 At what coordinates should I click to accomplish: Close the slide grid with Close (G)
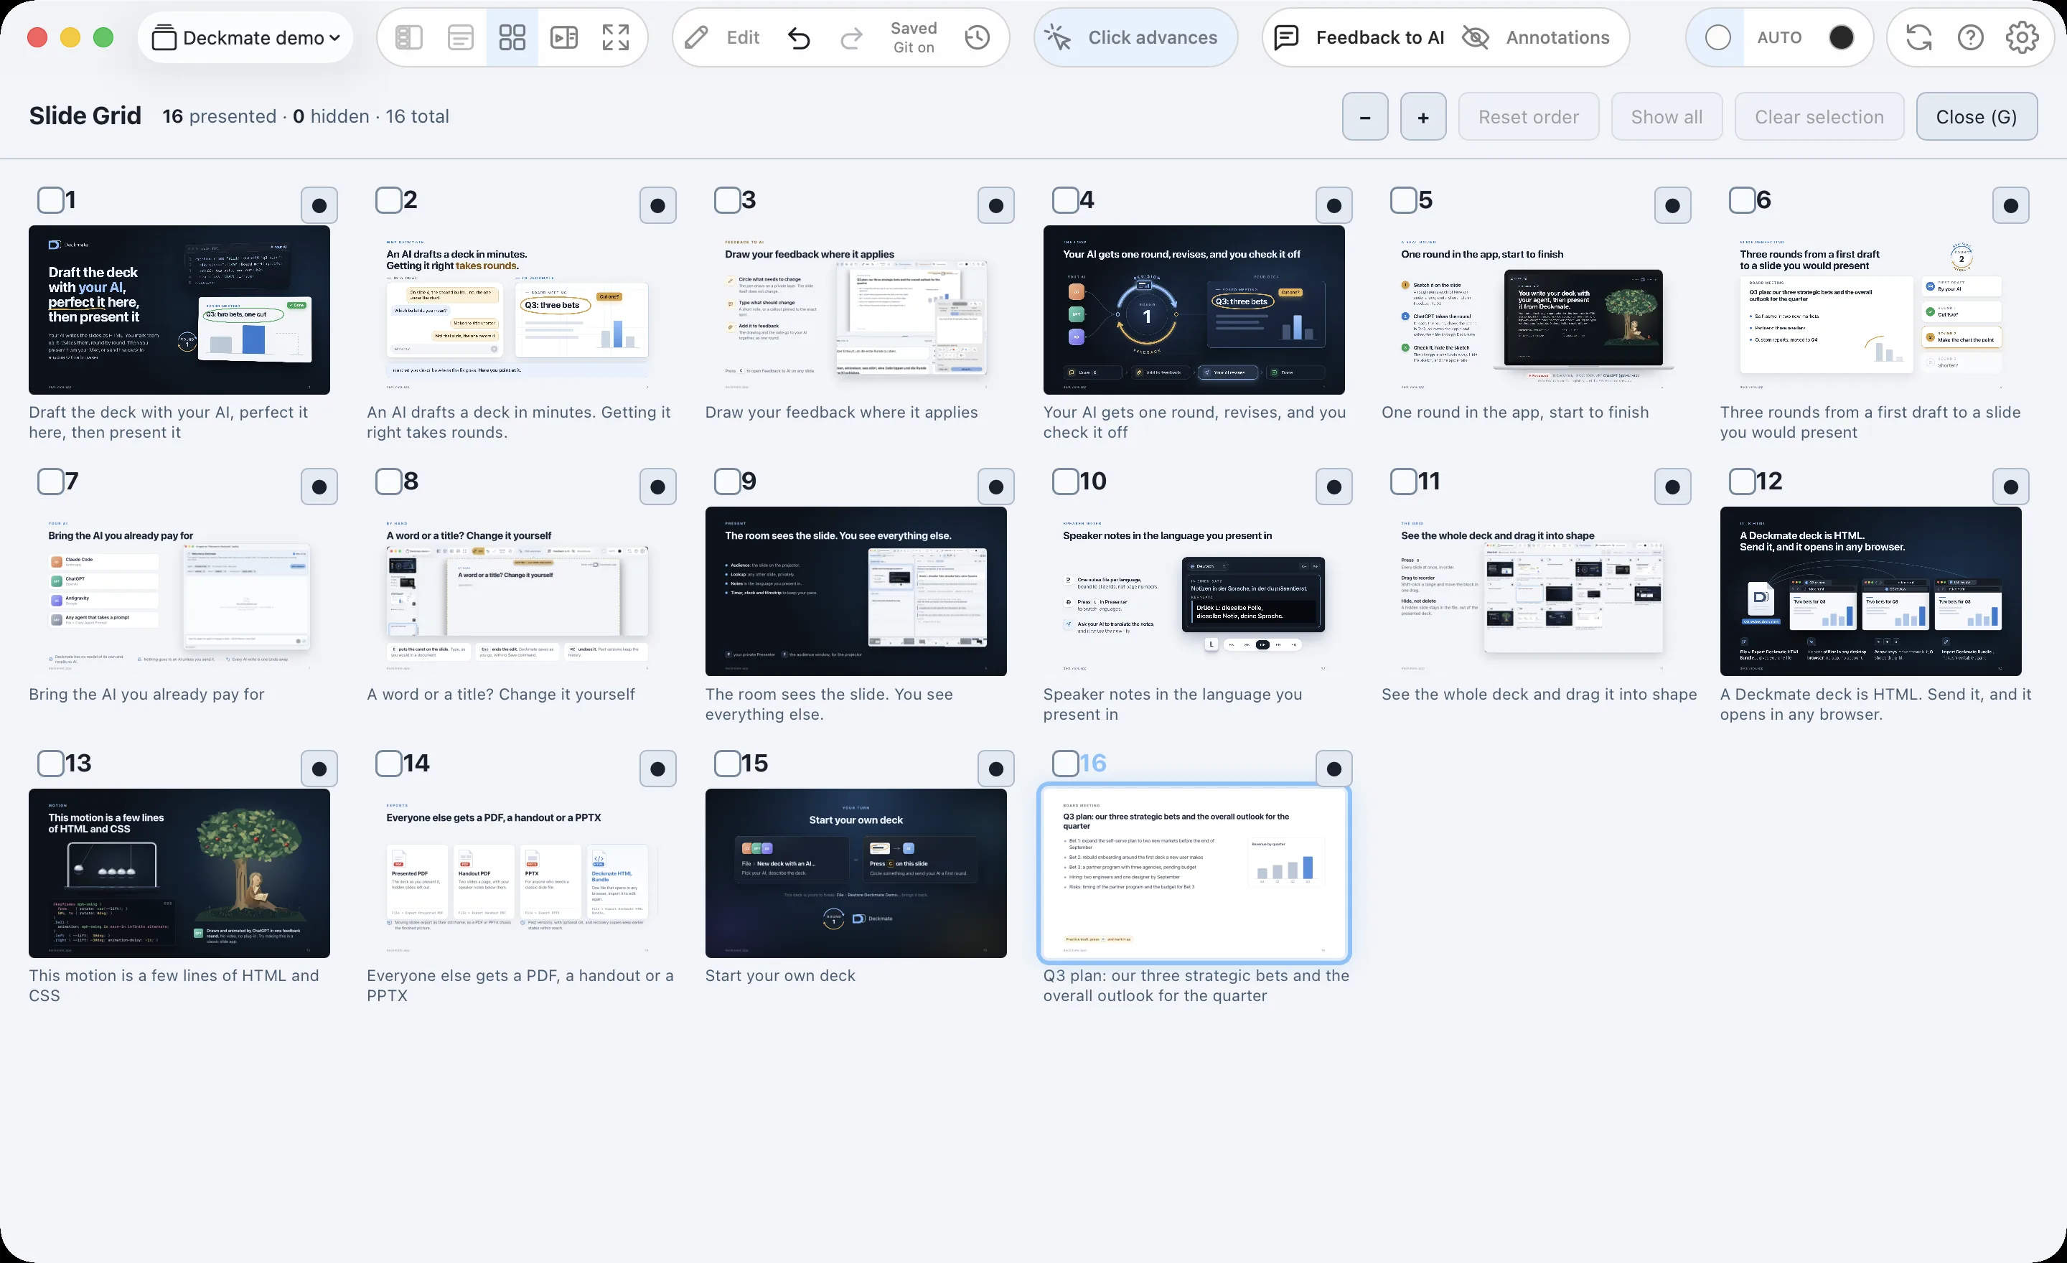(x=1977, y=116)
